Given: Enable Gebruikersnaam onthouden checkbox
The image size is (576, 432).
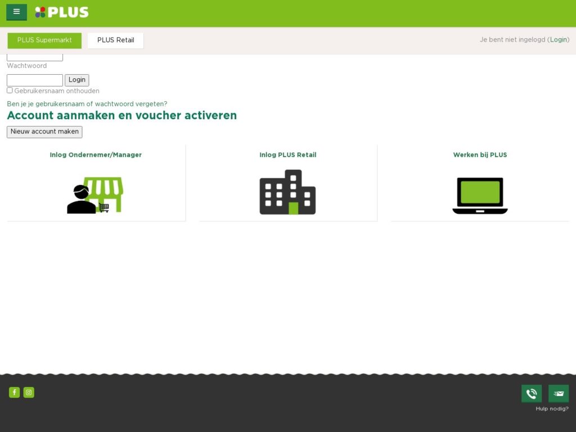Looking at the screenshot, I should coord(10,91).
